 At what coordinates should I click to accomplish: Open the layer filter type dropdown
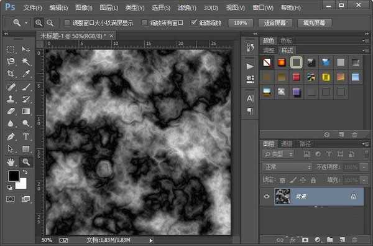278,154
